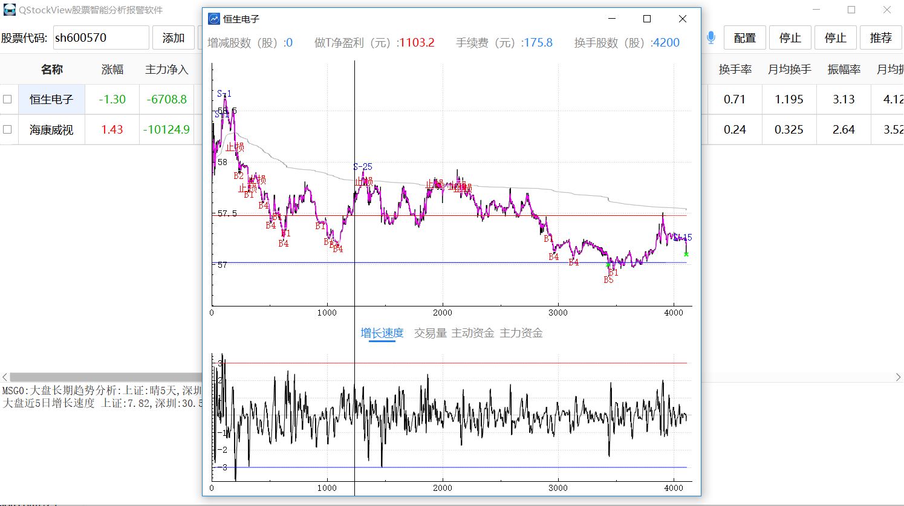Switch to the 主动资金 tab
904x506 pixels.
click(473, 333)
